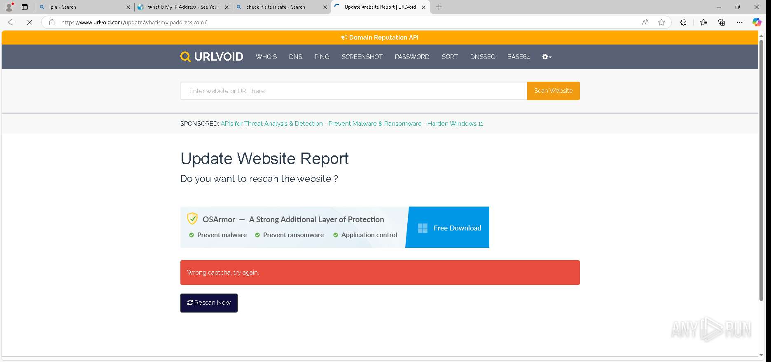
Task: Open DNSSEC tool in navbar
Action: [x=483, y=57]
